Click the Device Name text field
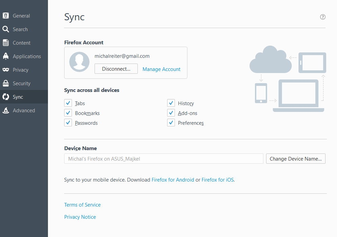The height and width of the screenshot is (237, 337). pyautogui.click(x=163, y=159)
